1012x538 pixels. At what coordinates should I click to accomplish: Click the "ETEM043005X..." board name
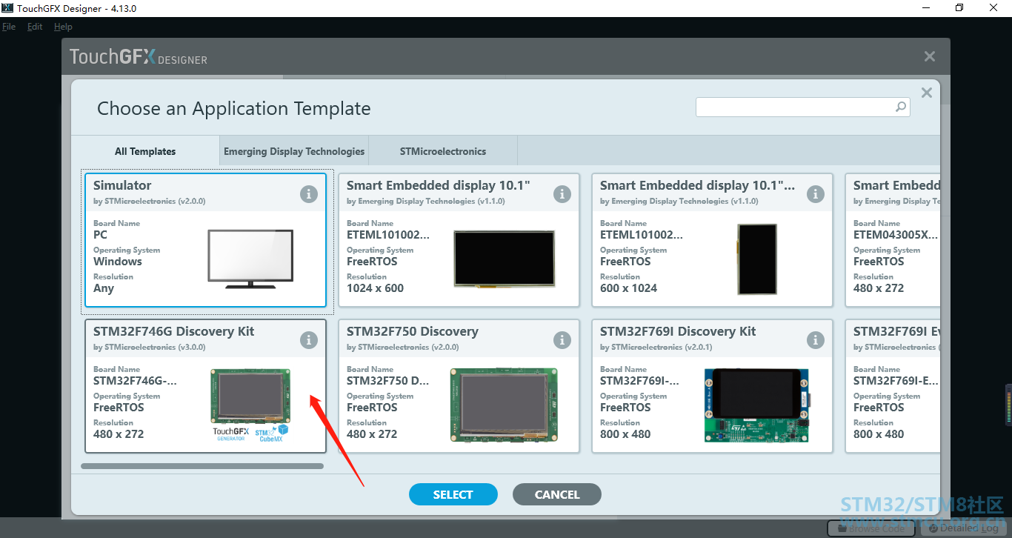[896, 235]
